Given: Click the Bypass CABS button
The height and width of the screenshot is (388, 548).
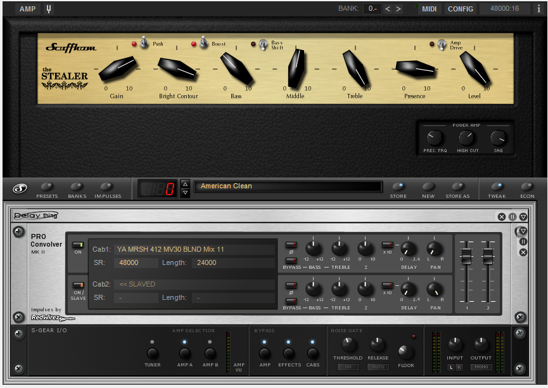Looking at the screenshot, I should [x=312, y=353].
